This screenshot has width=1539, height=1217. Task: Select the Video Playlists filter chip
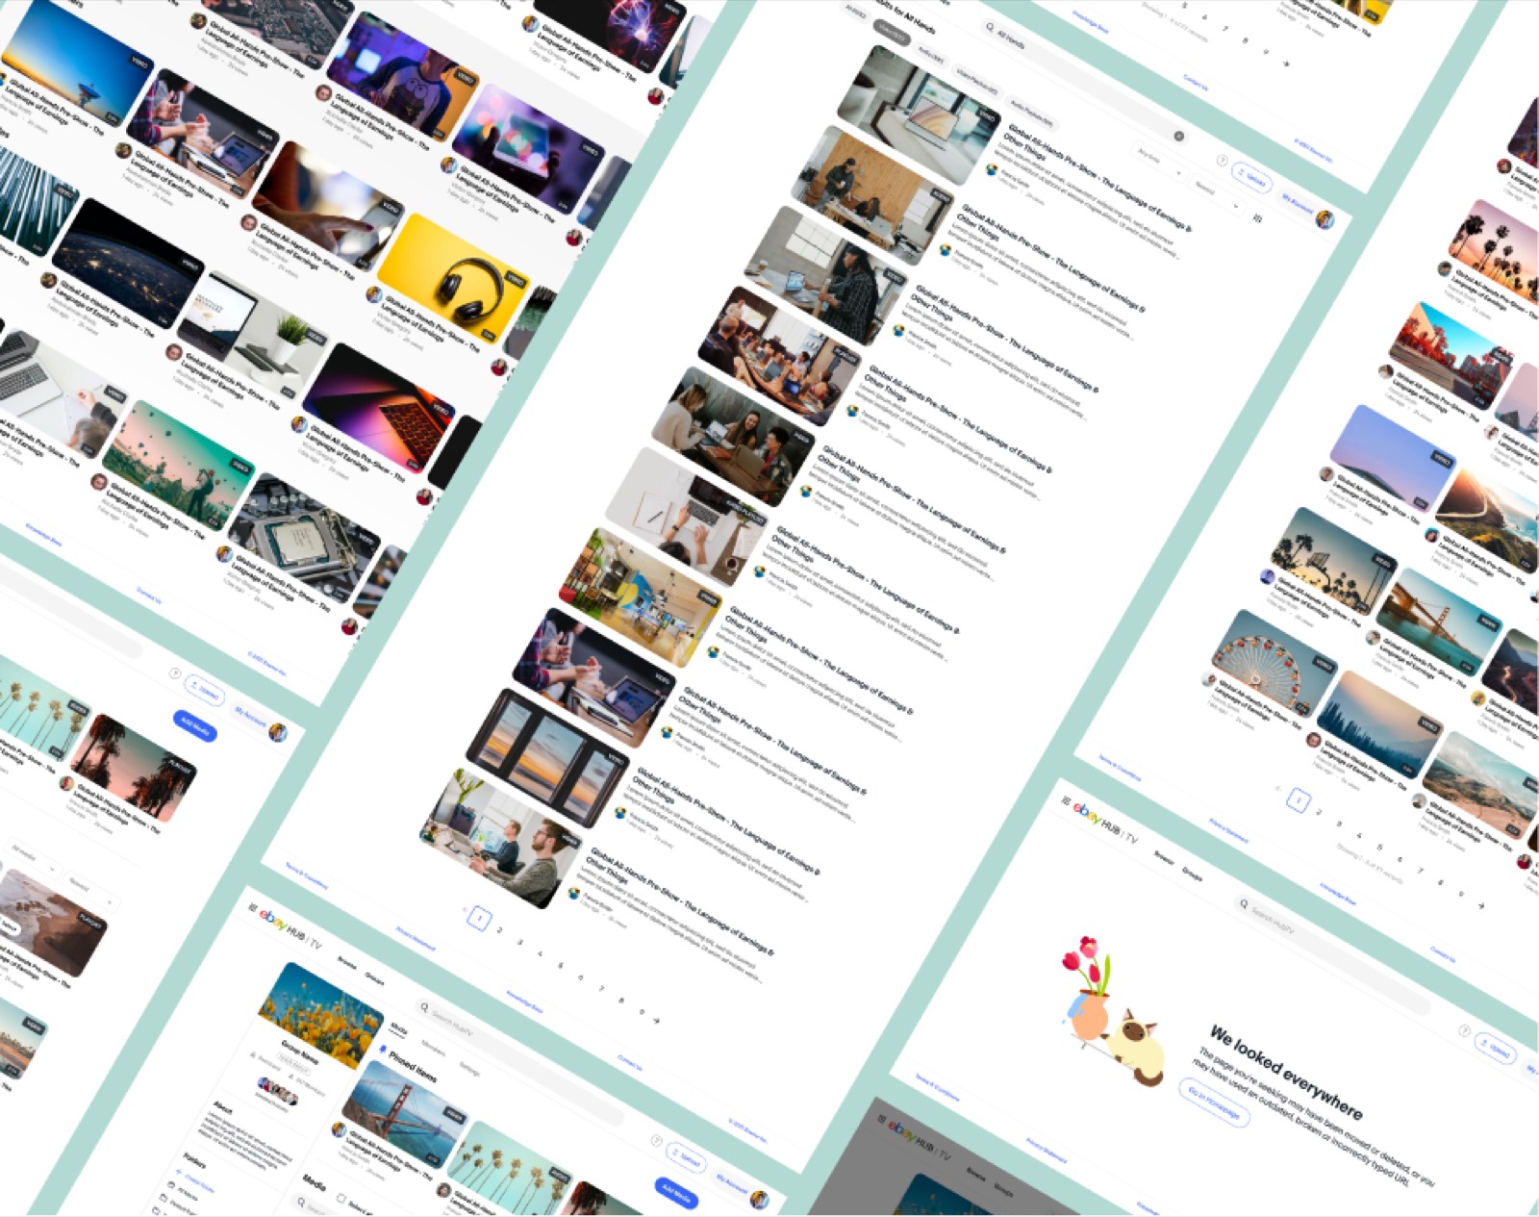pyautogui.click(x=976, y=81)
